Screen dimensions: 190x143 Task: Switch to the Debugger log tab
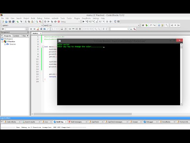coord(150,122)
